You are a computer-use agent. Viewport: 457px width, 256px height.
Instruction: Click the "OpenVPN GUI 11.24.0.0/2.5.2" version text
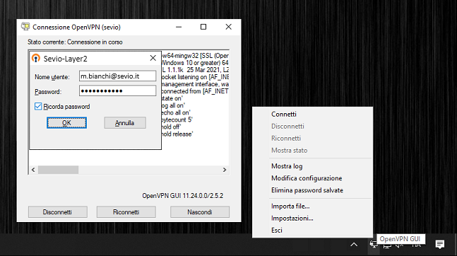tap(183, 196)
